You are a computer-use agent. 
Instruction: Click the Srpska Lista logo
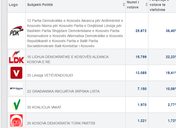[x=16, y=89]
